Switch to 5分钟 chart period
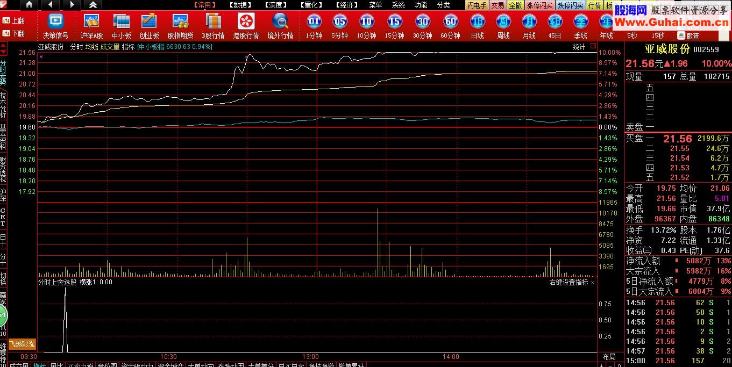732x367 pixels. pyautogui.click(x=339, y=26)
